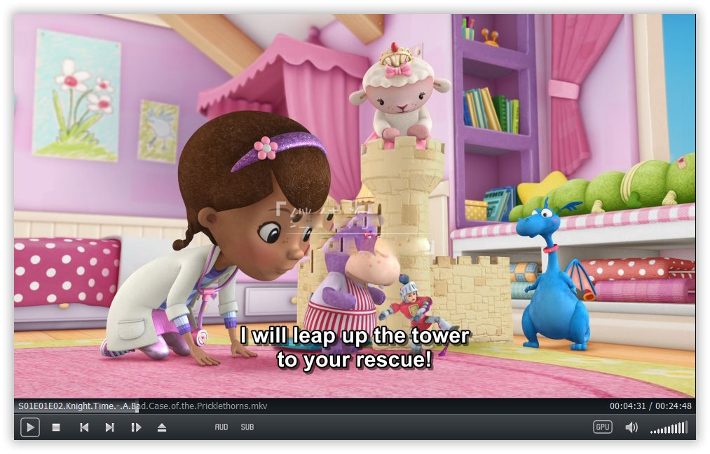Screen dimensions: 710x454
Task: Select audio track via AUD button
Action: [x=221, y=427]
